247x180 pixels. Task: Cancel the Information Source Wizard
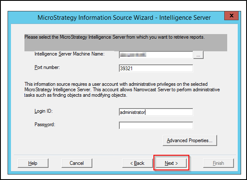tap(77, 163)
